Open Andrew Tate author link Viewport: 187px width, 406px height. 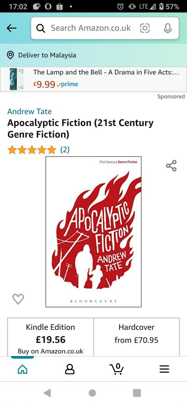(29, 111)
